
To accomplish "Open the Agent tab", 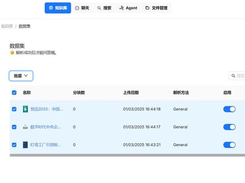I will pyautogui.click(x=128, y=8).
